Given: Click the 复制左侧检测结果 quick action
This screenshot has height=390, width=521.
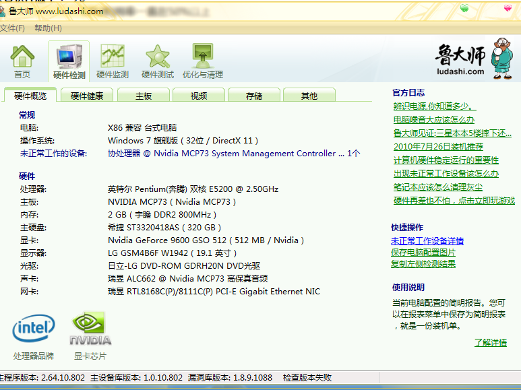Looking at the screenshot, I should 423,264.
